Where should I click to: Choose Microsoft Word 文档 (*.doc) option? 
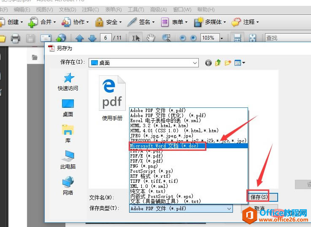tap(189, 146)
